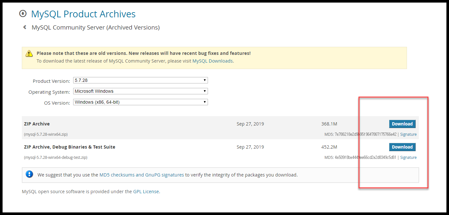449x215 pixels.
Task: Click the MD5 hash starting with 7a786218
Action: point(366,134)
